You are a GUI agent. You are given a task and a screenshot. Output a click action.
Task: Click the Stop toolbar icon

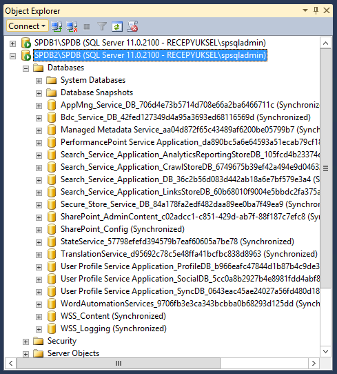(87, 26)
